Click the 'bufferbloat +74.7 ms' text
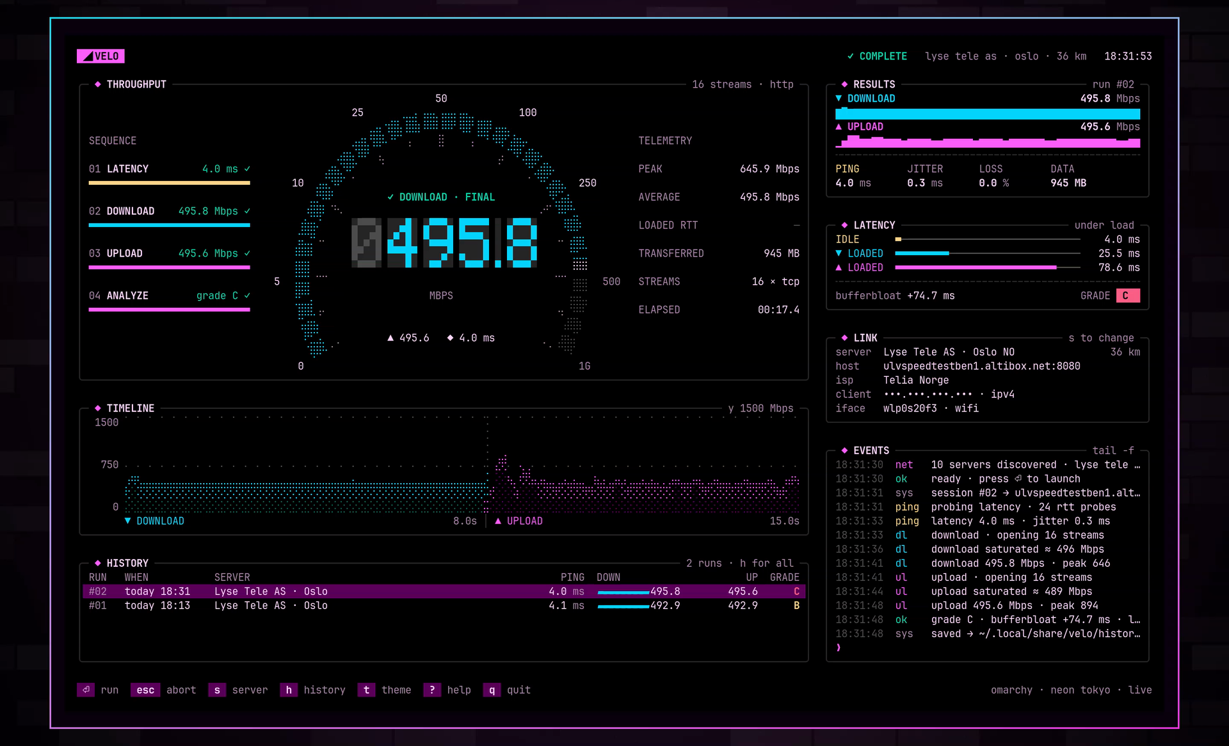This screenshot has height=746, width=1229. [895, 296]
